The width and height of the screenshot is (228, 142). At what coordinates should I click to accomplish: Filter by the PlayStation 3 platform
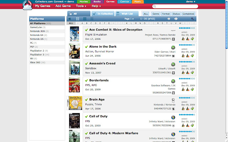tap(47, 55)
